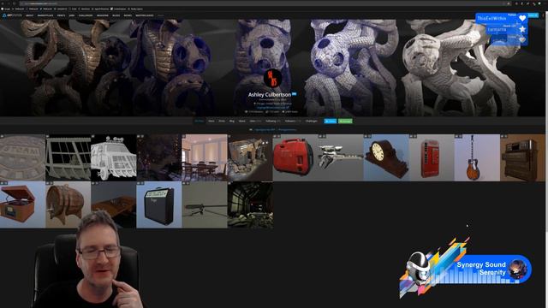The image size is (548, 308).
Task: Click the browser back arrow
Action: 3,3
